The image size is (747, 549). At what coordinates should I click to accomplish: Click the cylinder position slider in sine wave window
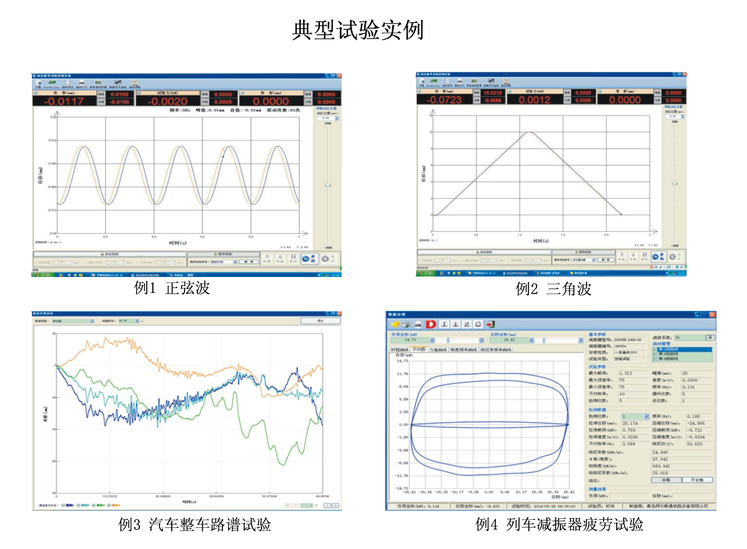click(x=327, y=186)
